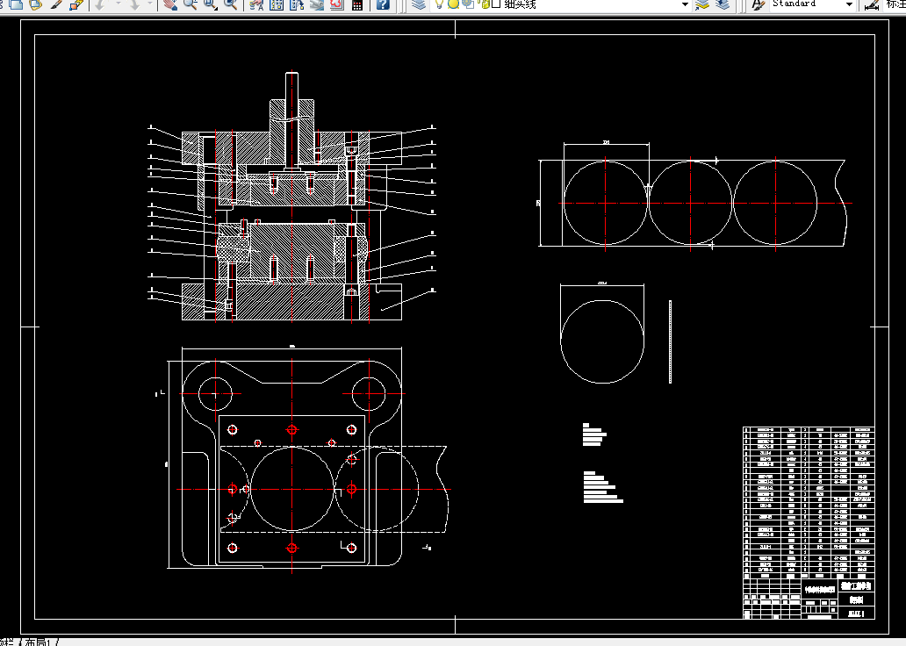Expand the Standard text style dropdown

(849, 4)
